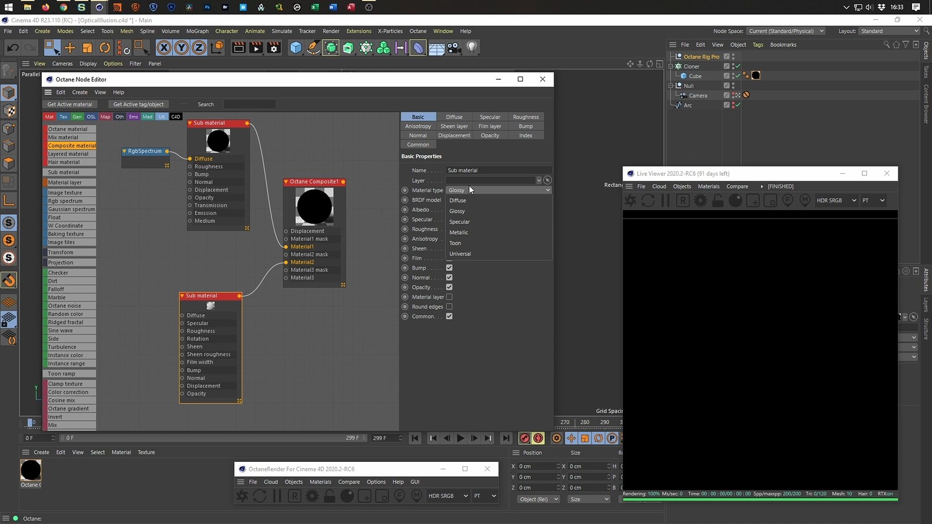Select the Arc object in Object Manager

(x=687, y=106)
